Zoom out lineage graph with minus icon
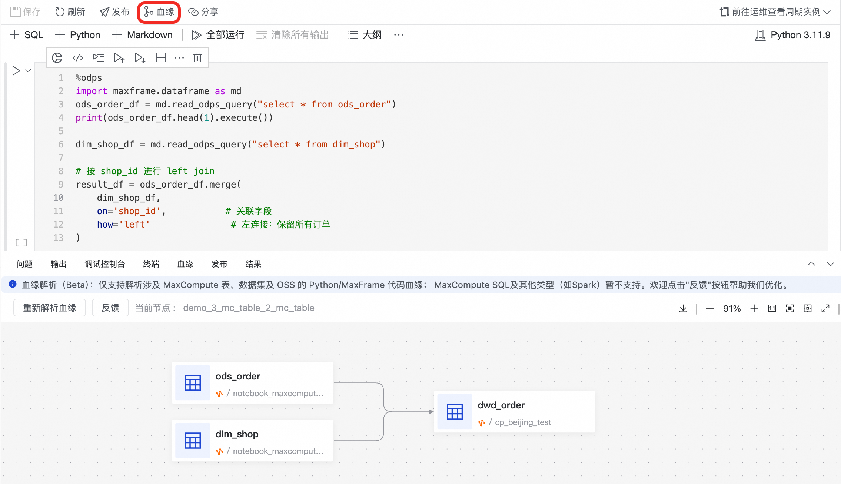 709,308
